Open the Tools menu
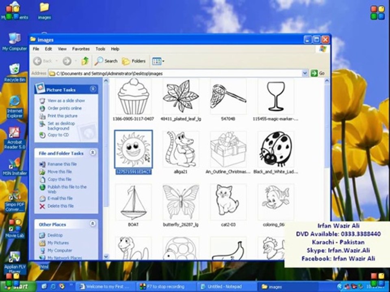390x292 pixels. point(100,49)
